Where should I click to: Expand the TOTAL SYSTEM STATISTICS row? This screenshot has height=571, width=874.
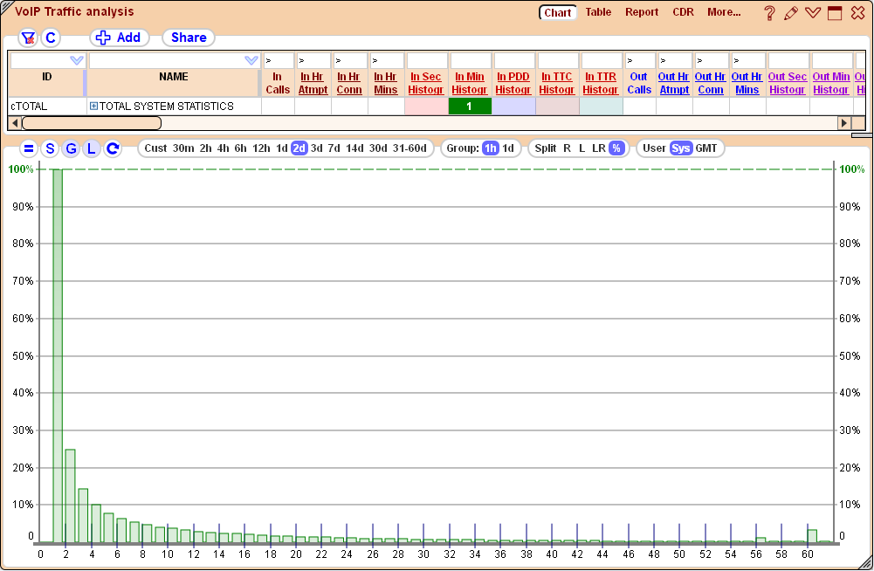tap(94, 106)
